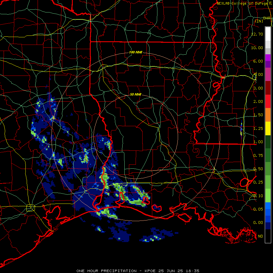
Task: Pick the bright red swatch beside 2.00
Action: pos(268,101)
